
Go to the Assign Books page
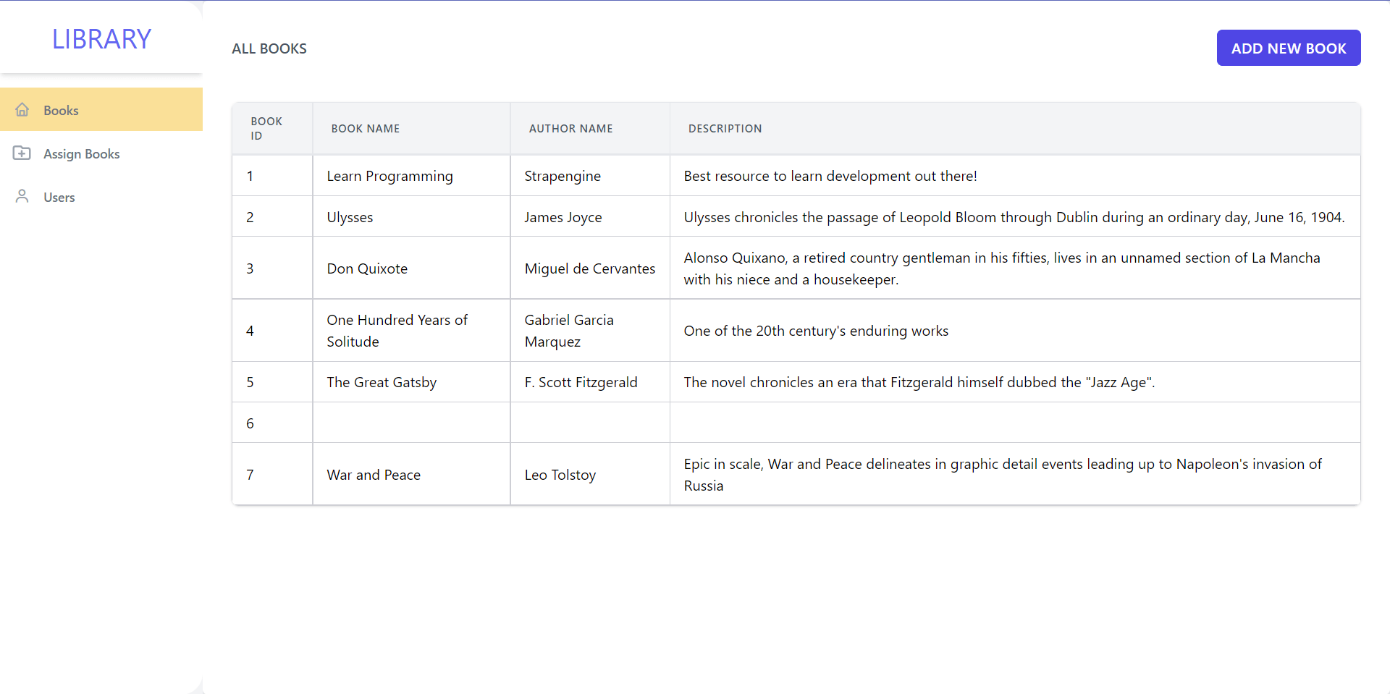click(x=81, y=154)
